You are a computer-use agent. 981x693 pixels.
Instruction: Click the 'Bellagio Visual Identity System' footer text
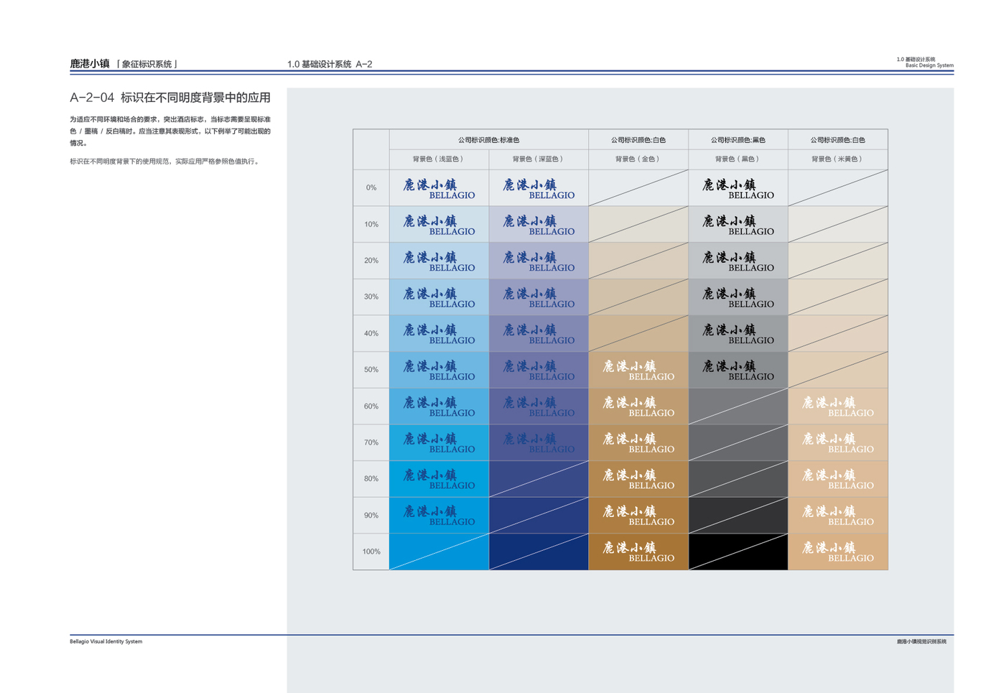pyautogui.click(x=106, y=641)
